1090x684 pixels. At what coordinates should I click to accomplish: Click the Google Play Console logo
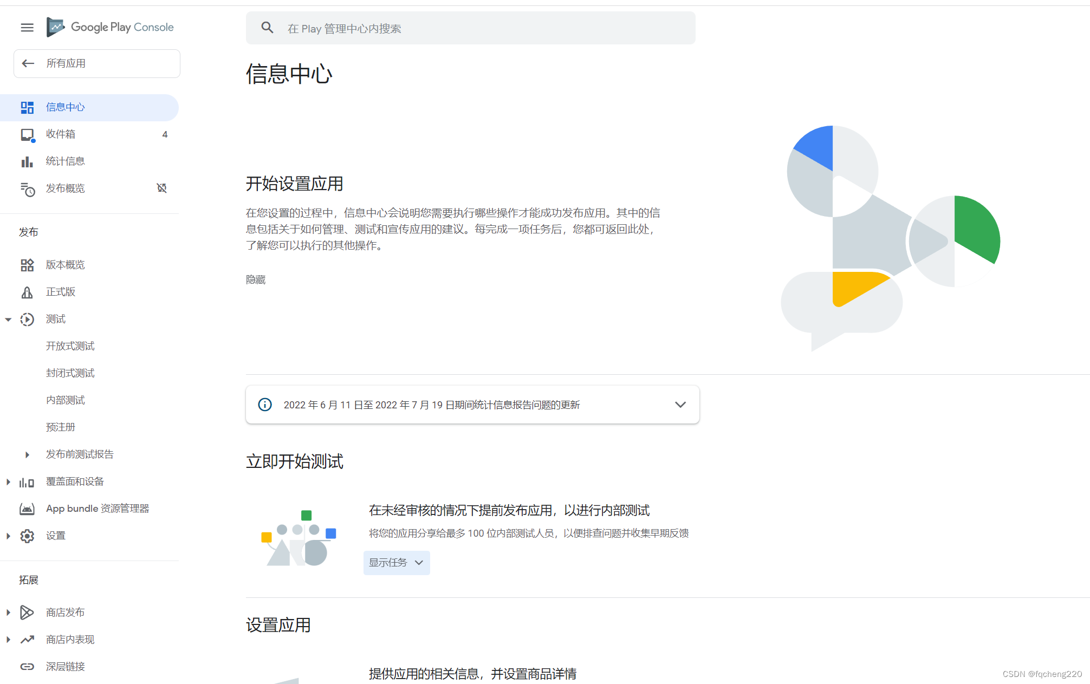(x=55, y=27)
